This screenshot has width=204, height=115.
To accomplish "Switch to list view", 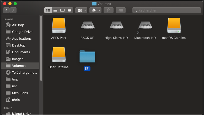I will 55,10.
